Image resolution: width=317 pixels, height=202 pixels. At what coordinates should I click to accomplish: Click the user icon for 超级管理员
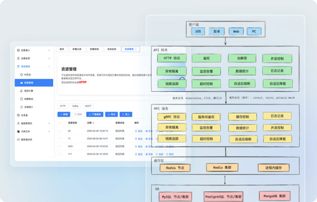(18, 124)
